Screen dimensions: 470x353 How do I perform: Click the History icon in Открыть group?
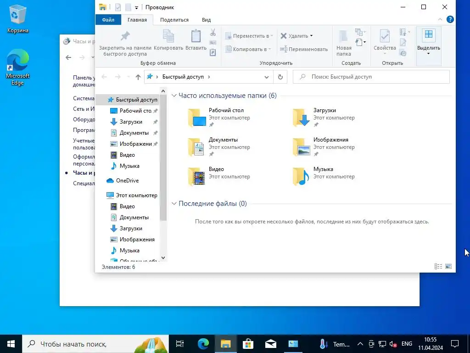[403, 53]
